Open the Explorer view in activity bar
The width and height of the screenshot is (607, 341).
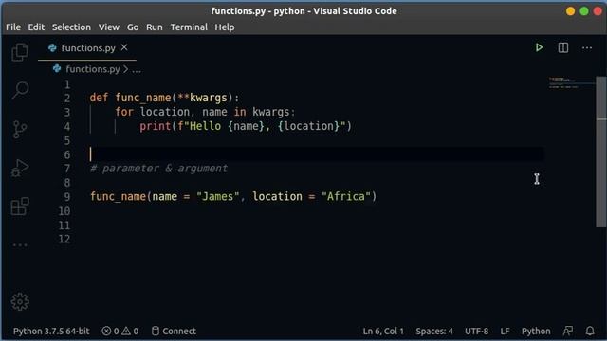click(x=20, y=52)
